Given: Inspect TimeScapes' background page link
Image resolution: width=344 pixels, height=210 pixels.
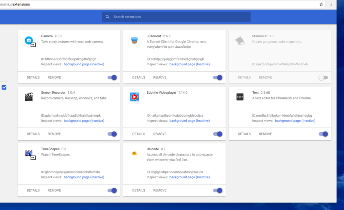Looking at the screenshot, I should (84, 177).
